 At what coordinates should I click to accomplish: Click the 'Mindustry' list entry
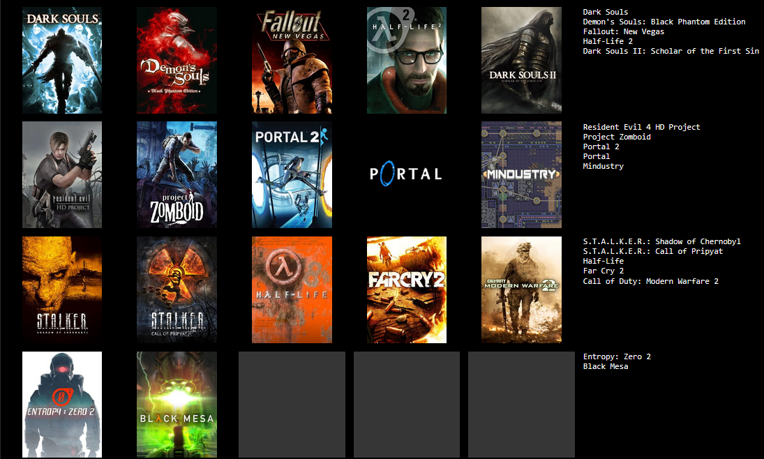pyautogui.click(x=604, y=165)
